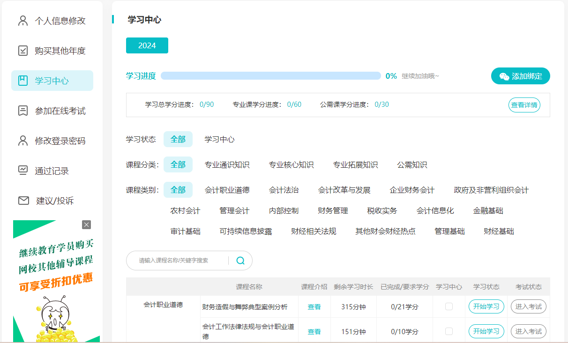Image resolution: width=568 pixels, height=343 pixels.
Task: Click the 个人信息修改 sidebar icon
Action: click(22, 21)
